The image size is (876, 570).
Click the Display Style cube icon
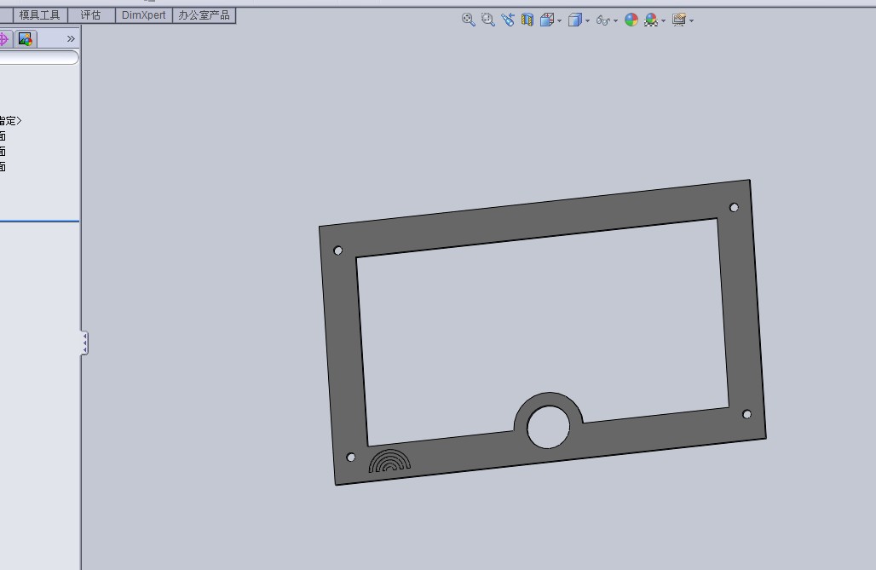click(x=575, y=20)
